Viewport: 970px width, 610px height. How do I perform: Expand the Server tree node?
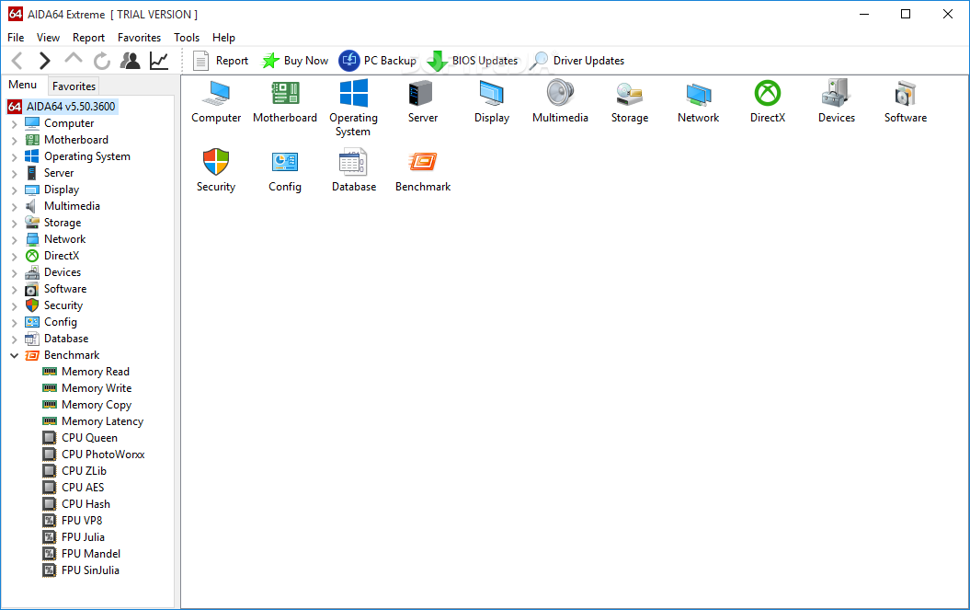pyautogui.click(x=14, y=174)
